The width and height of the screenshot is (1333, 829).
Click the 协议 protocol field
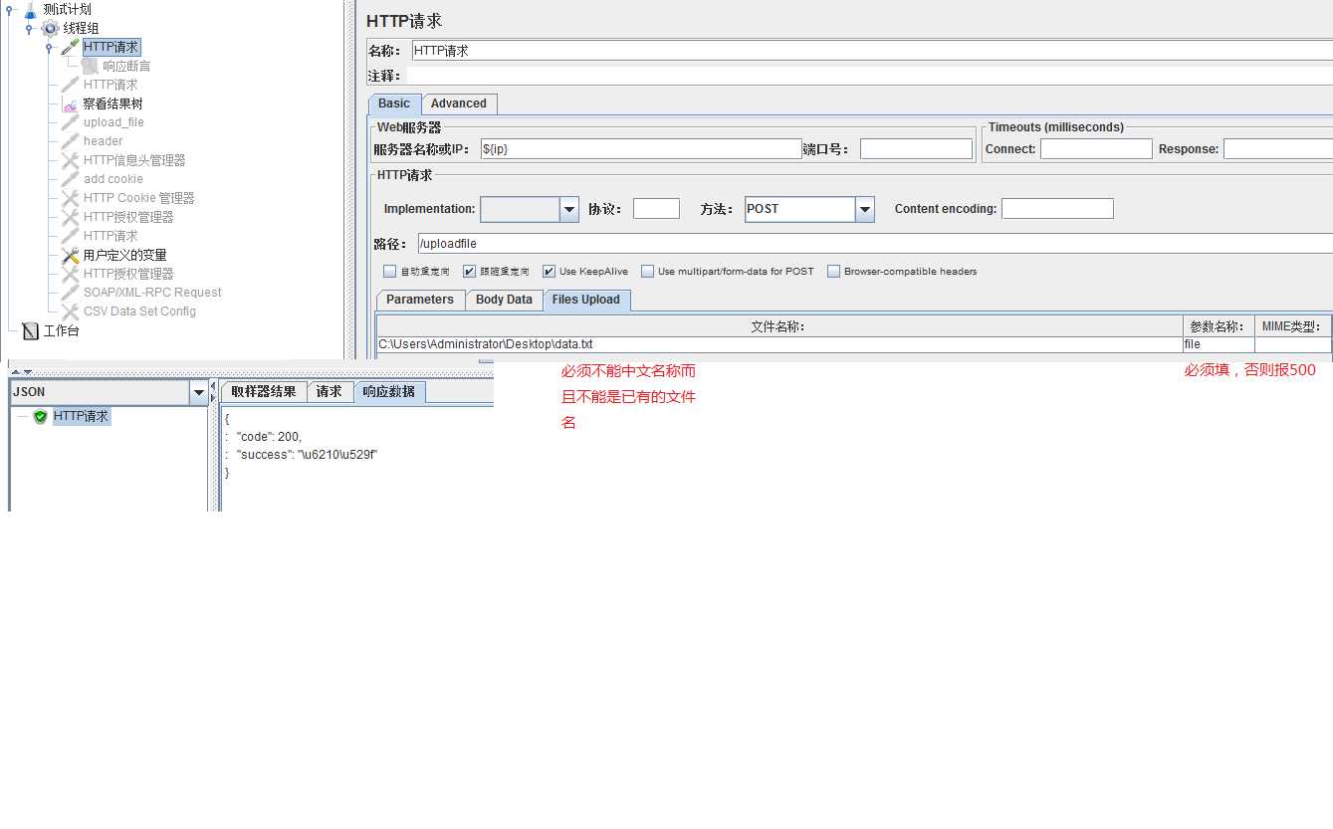pos(656,209)
